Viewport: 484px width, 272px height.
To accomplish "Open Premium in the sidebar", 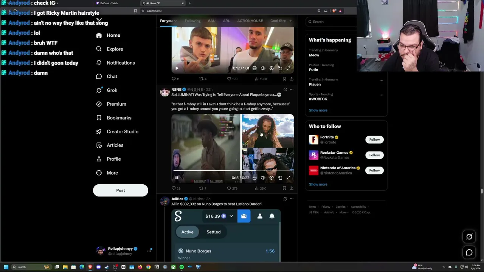I will [x=111, y=104].
